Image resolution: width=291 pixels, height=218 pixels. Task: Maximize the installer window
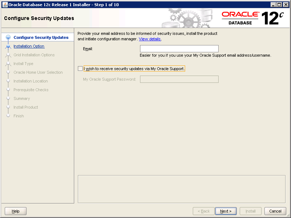[279, 5]
